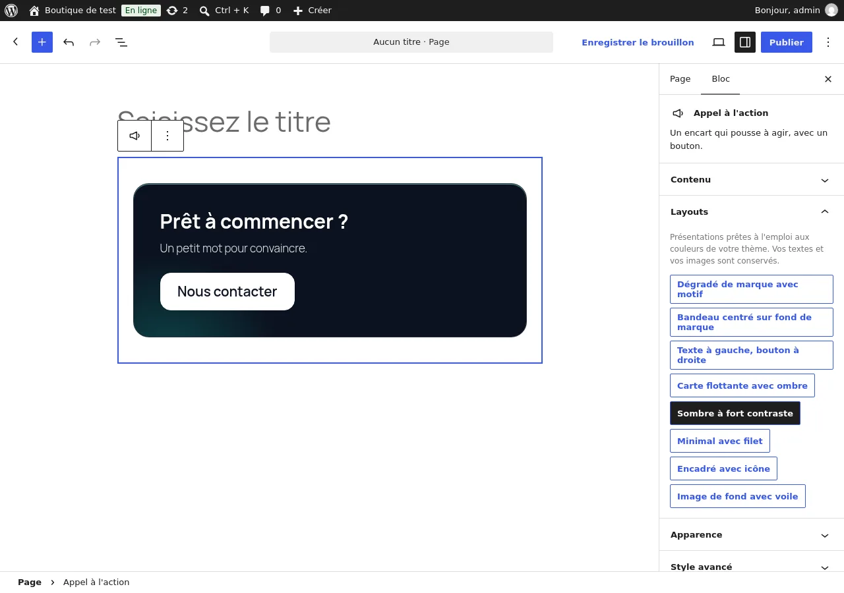Image resolution: width=844 pixels, height=593 pixels.
Task: Apply Dégradé de marque avec motif layout
Action: pyautogui.click(x=752, y=289)
